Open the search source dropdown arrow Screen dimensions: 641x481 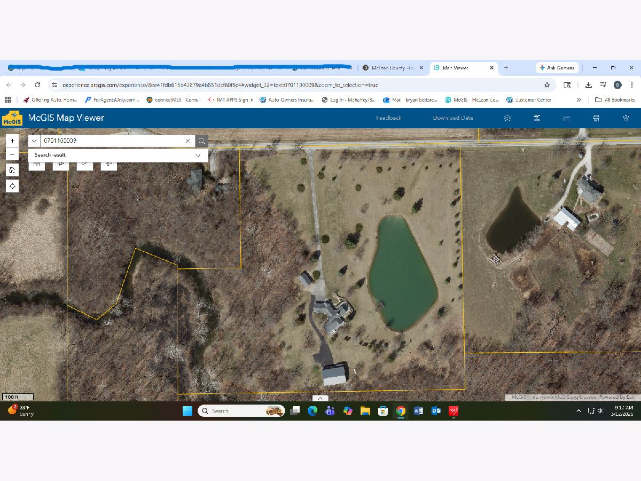coord(34,141)
